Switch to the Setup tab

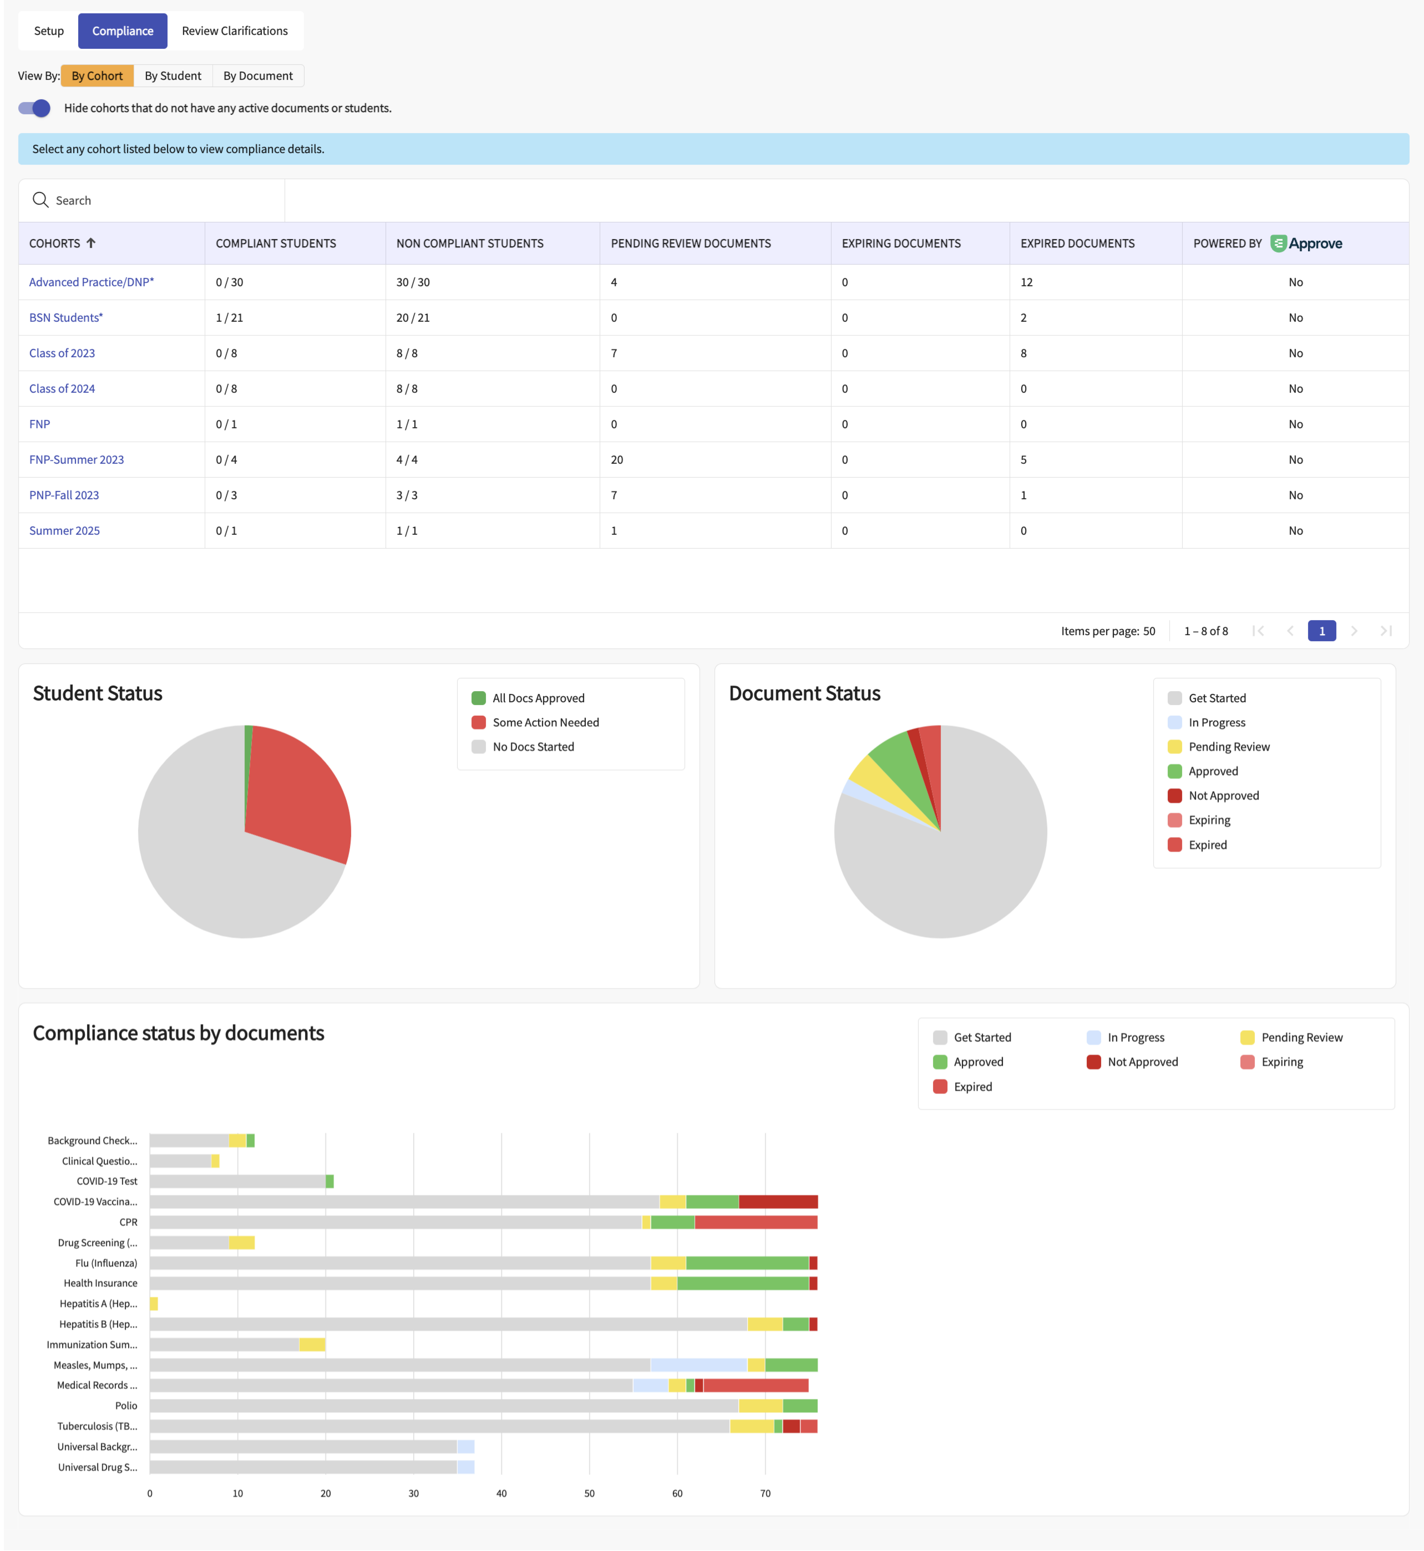(x=49, y=31)
